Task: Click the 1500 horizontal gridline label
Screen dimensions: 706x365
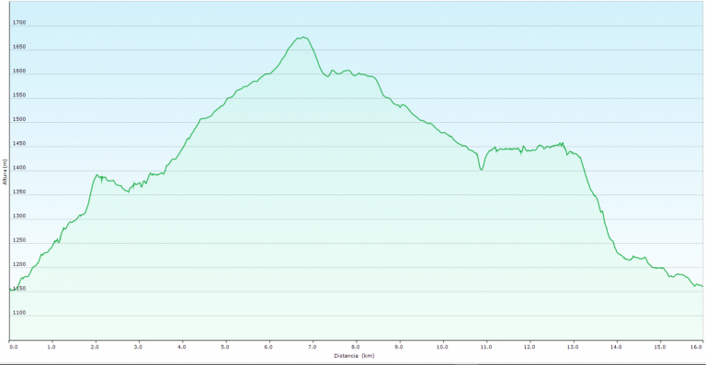Action: (19, 119)
